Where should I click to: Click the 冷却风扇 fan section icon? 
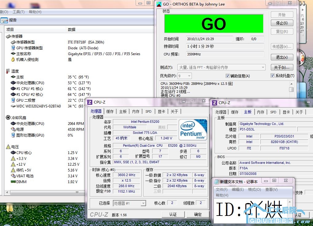coord(7,118)
